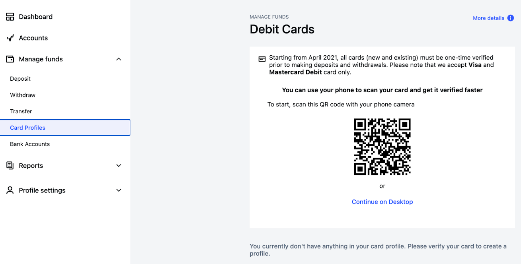This screenshot has width=521, height=264.
Task: Go to the Withdraw page
Action: click(23, 95)
